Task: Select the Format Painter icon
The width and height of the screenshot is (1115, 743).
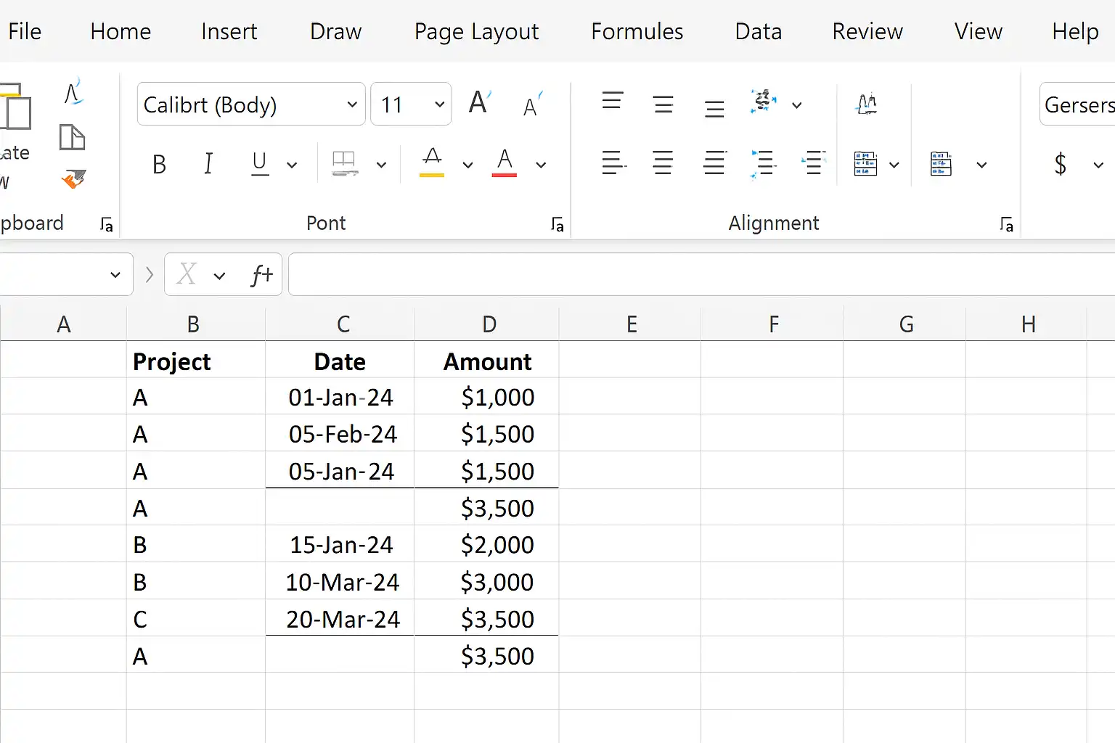Action: 73,178
